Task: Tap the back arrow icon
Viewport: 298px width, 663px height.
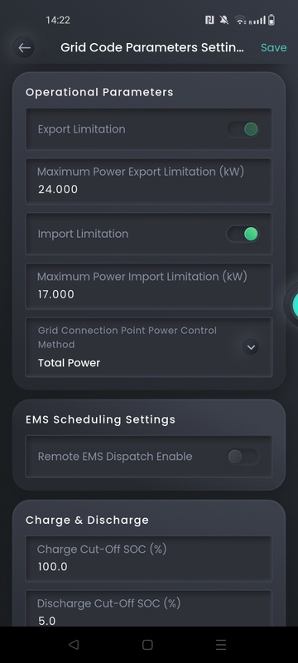Action: click(x=24, y=48)
